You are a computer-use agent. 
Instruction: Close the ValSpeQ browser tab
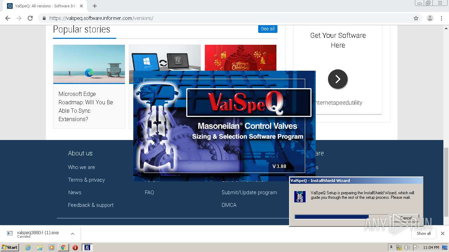pos(81,6)
